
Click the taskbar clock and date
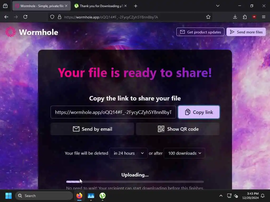pyautogui.click(x=250, y=196)
